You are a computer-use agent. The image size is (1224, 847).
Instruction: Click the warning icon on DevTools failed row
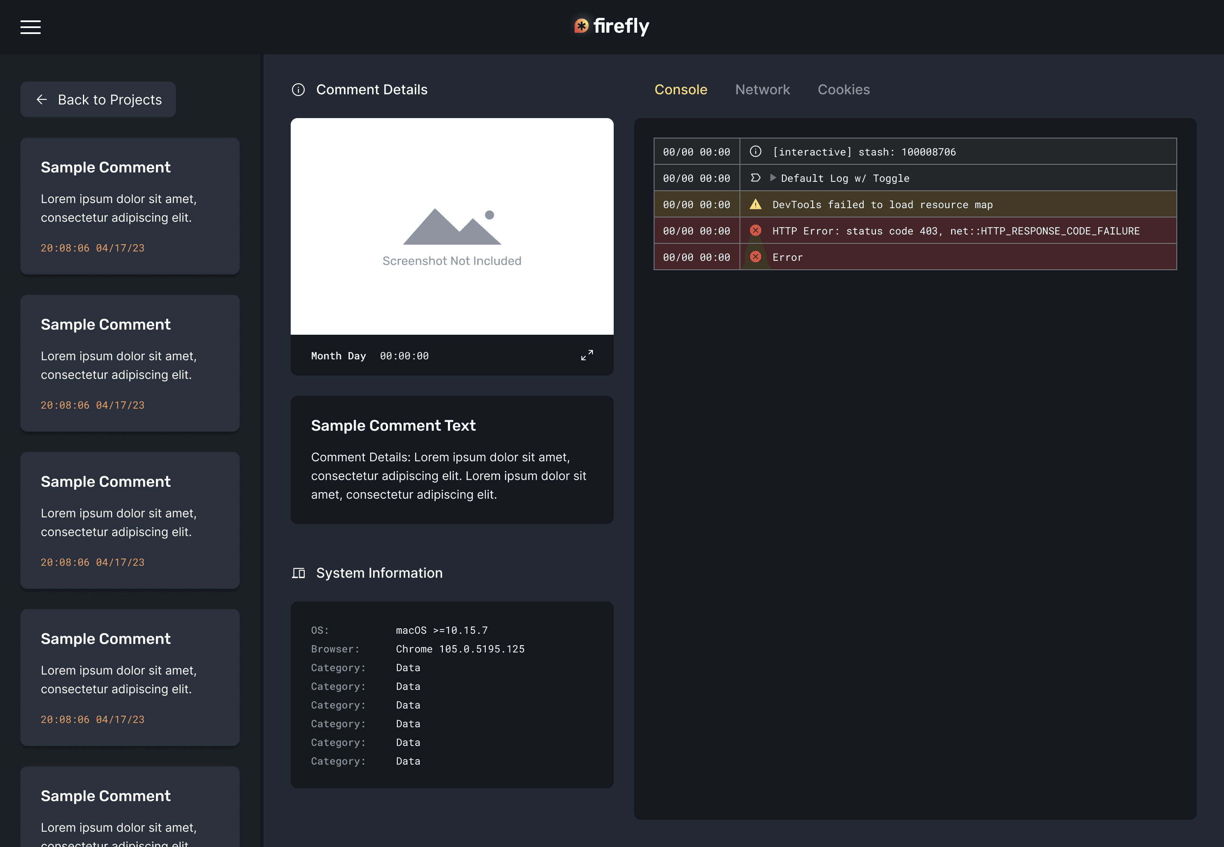756,204
